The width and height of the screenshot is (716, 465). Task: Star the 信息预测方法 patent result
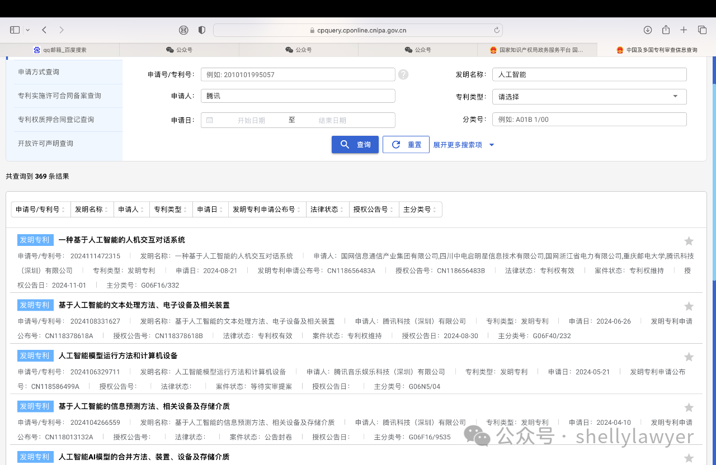pos(689,407)
